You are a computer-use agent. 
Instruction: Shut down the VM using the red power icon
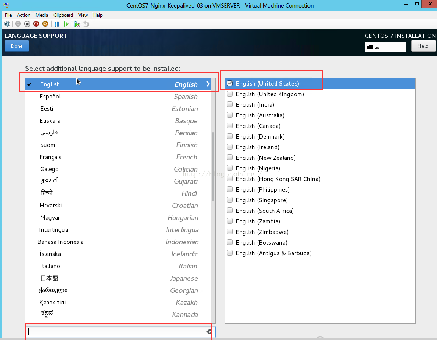coord(36,24)
